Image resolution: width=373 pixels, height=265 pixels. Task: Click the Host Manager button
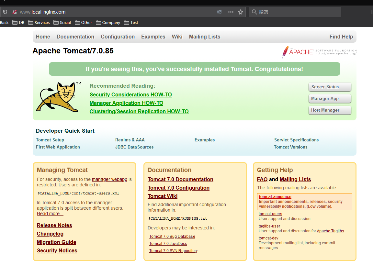330,110
